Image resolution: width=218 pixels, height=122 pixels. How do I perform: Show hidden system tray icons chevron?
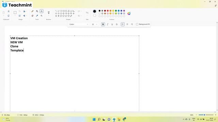point(184,119)
